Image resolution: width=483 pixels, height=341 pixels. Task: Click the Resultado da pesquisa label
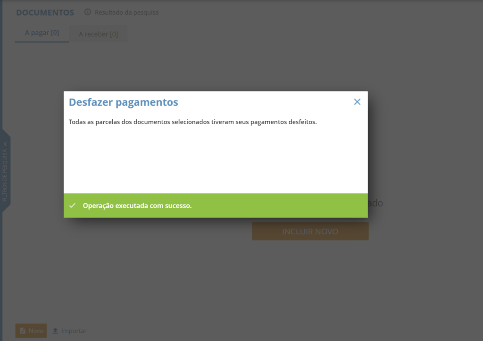126,12
